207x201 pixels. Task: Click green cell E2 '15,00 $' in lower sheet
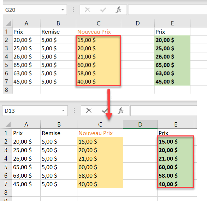click(x=176, y=141)
